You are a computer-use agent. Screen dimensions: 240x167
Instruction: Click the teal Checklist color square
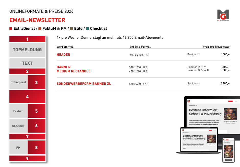88,29
